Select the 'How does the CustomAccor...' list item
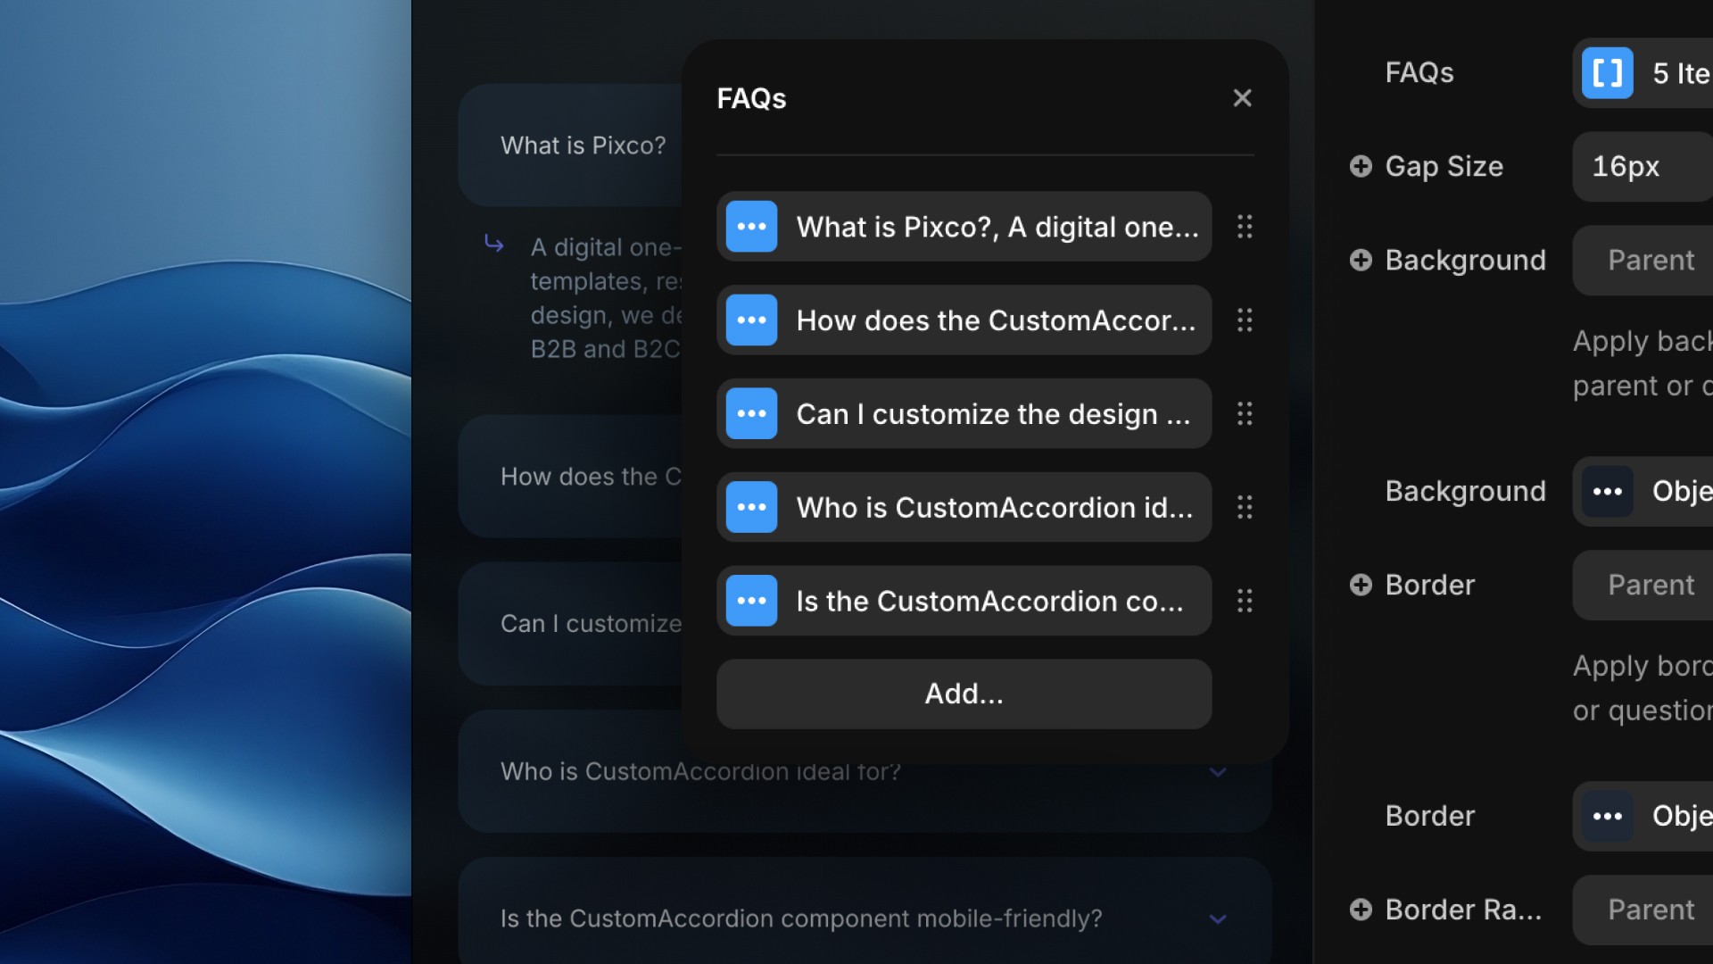This screenshot has width=1713, height=964. pyautogui.click(x=964, y=320)
